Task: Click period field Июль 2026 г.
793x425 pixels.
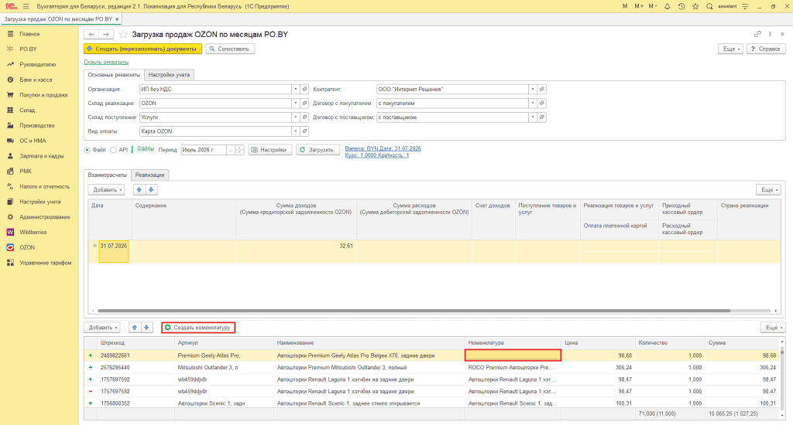Action: point(204,150)
